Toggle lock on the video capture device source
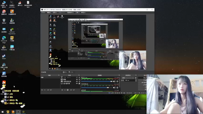This screenshot has height=114, width=203. coord(79,81)
